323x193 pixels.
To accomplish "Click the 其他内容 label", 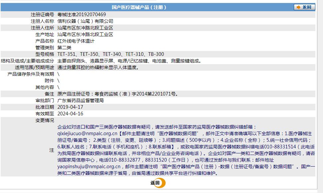I will pos(45,87).
